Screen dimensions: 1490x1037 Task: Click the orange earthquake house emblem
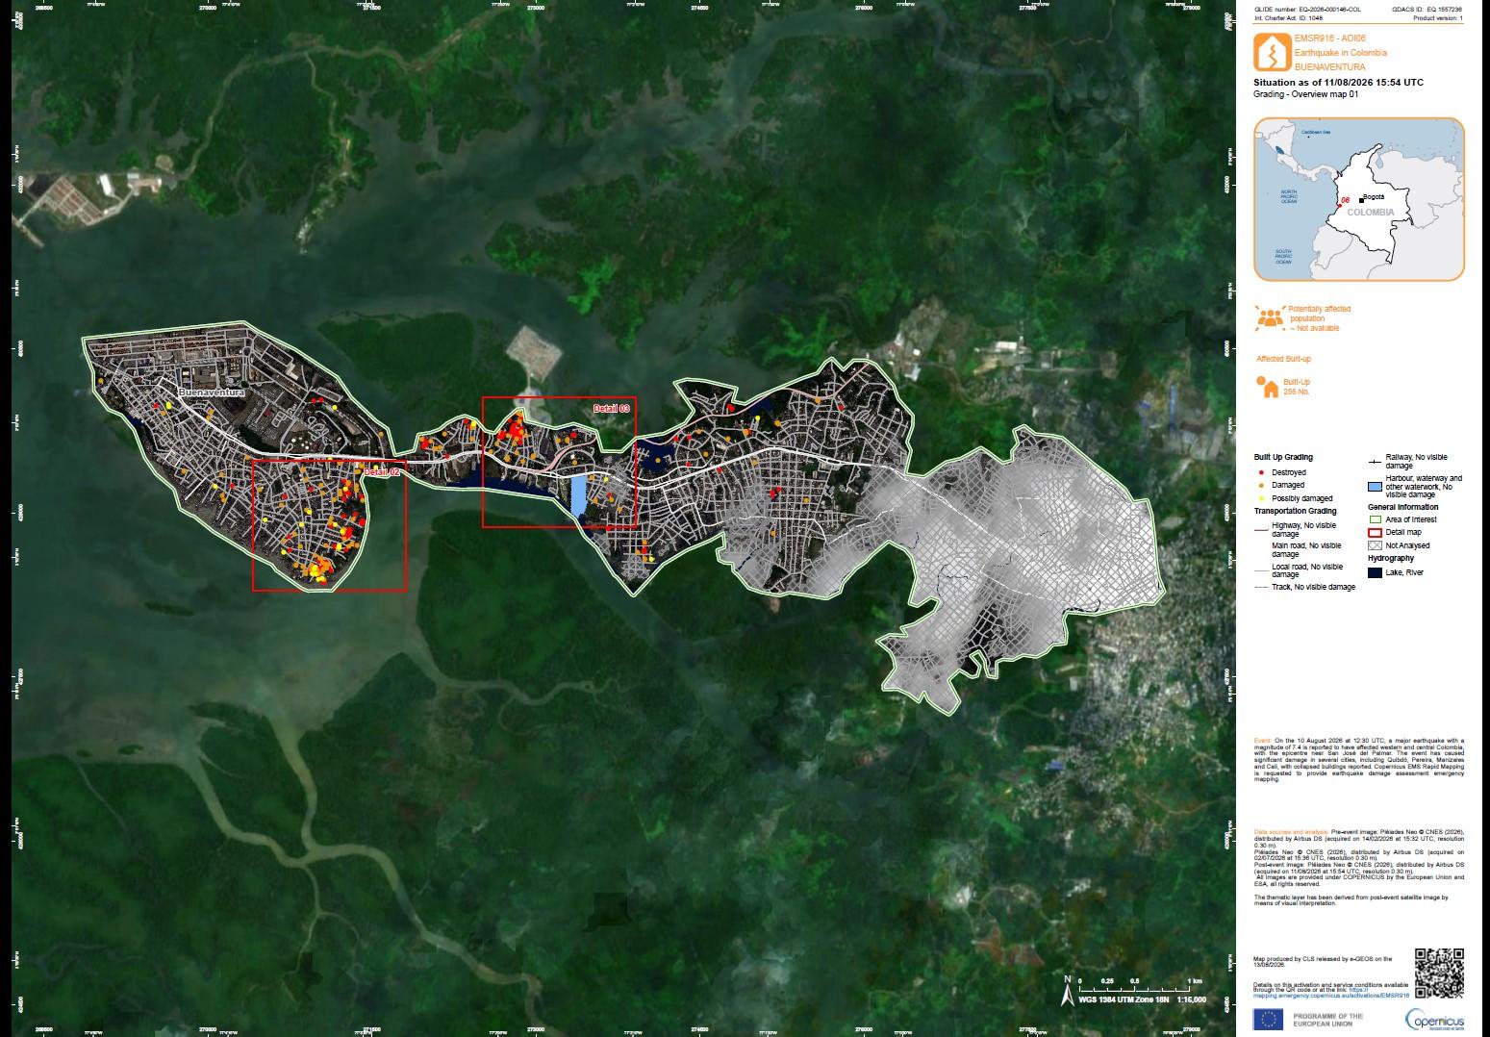pyautogui.click(x=1272, y=52)
